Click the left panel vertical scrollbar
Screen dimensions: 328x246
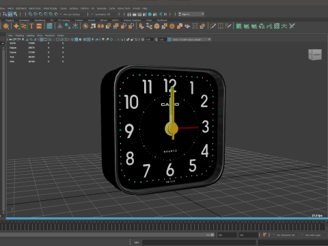(3, 130)
